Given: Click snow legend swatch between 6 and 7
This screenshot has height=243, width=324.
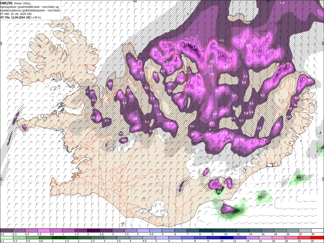Looking at the screenshot, I should coord(181,231).
